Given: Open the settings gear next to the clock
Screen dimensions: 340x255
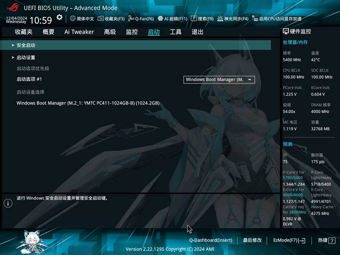Looking at the screenshot, I should coord(59,17).
